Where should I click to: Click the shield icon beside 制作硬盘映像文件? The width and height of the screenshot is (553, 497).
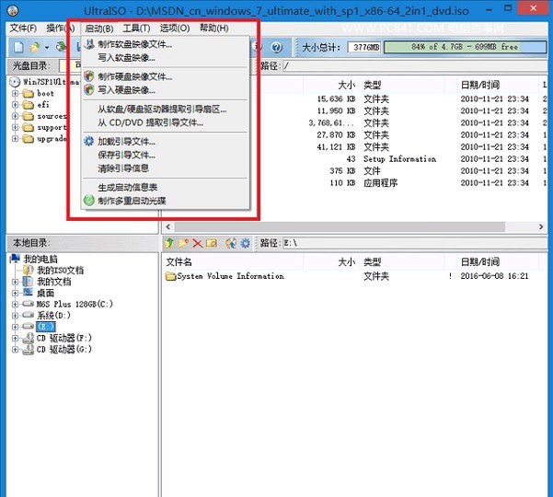[x=89, y=76]
